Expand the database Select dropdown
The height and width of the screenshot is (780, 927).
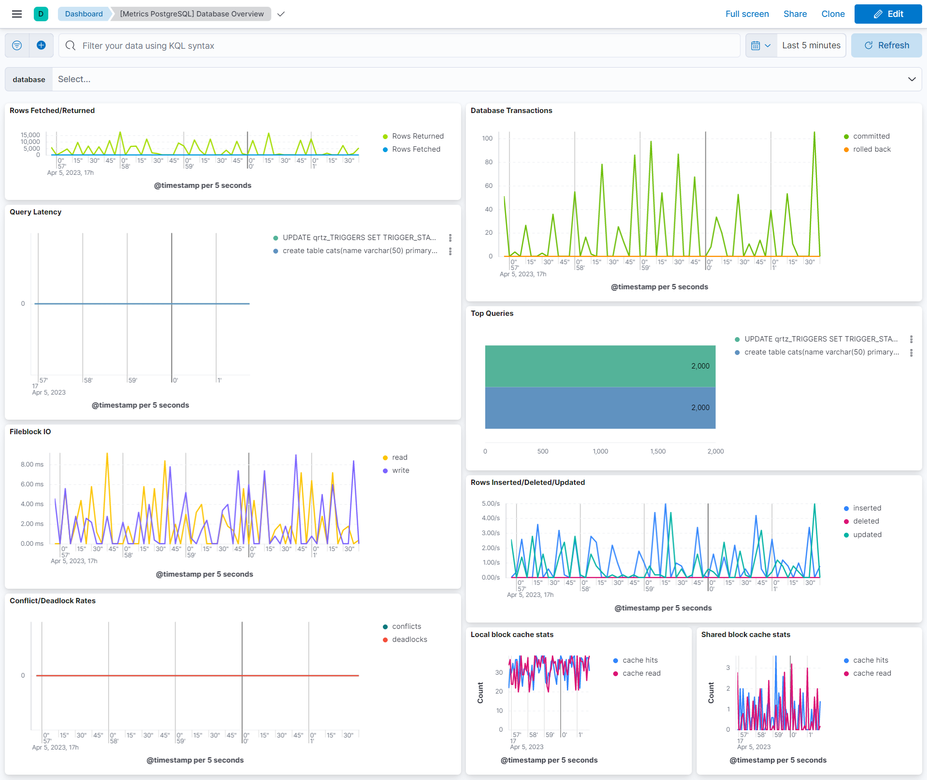(x=912, y=79)
